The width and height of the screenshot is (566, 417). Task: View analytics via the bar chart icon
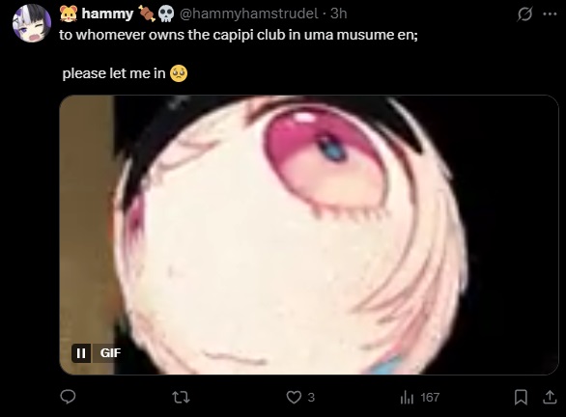407,398
